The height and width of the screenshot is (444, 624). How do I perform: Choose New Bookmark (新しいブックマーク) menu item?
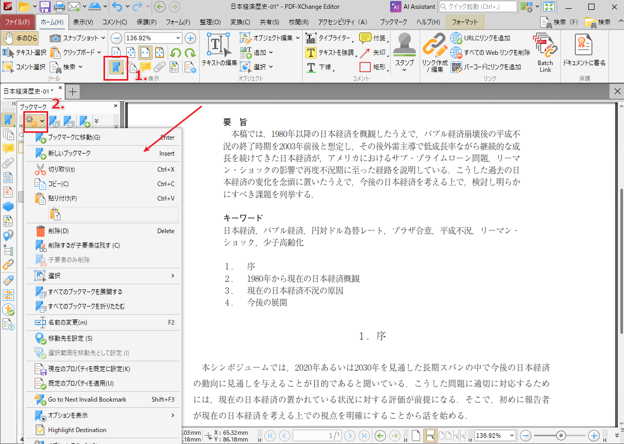[x=103, y=154]
